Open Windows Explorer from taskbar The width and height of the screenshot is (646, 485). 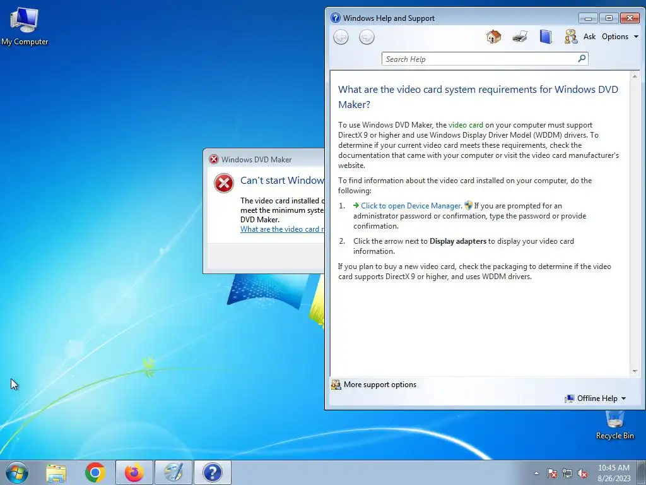point(56,472)
